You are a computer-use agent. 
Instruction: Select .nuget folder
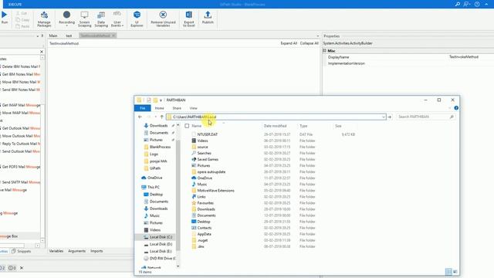click(202, 240)
